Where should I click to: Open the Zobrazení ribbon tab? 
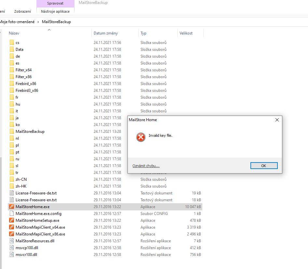pos(22,11)
